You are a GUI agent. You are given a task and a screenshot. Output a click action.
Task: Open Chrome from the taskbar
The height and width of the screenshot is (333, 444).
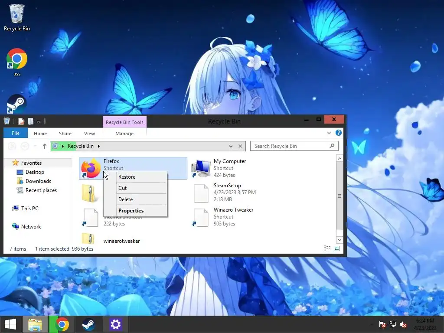click(x=62, y=324)
